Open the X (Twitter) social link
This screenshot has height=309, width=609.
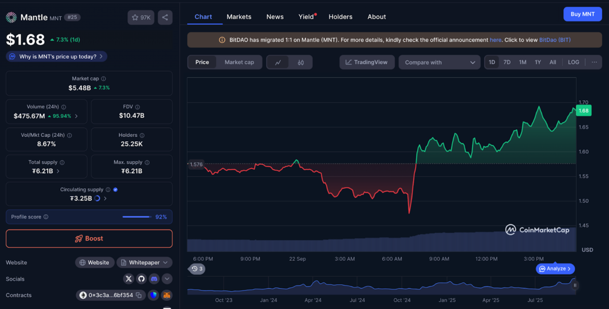point(128,279)
